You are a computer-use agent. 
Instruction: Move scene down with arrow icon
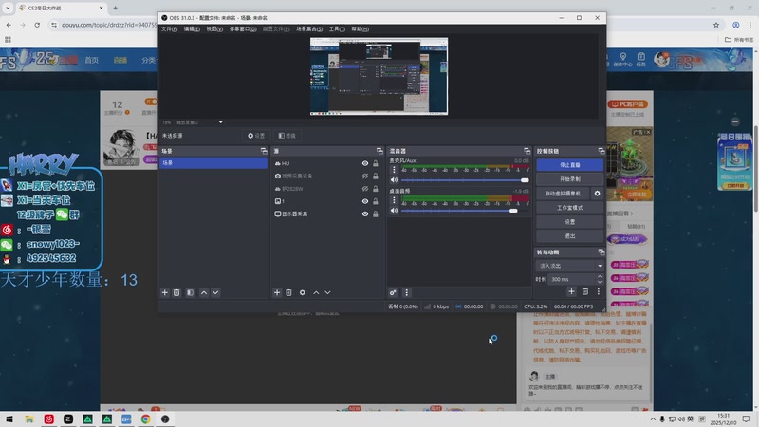[x=215, y=292]
